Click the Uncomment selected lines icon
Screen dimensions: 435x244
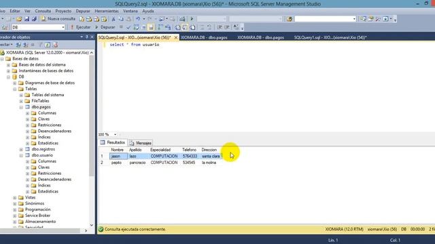pos(209,27)
